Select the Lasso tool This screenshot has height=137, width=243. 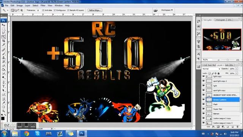click(3, 33)
